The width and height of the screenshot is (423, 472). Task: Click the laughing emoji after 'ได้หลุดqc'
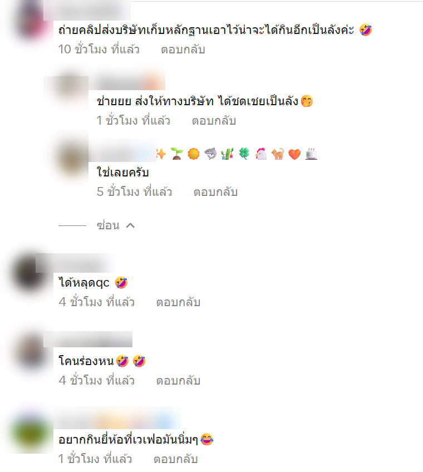(x=121, y=283)
